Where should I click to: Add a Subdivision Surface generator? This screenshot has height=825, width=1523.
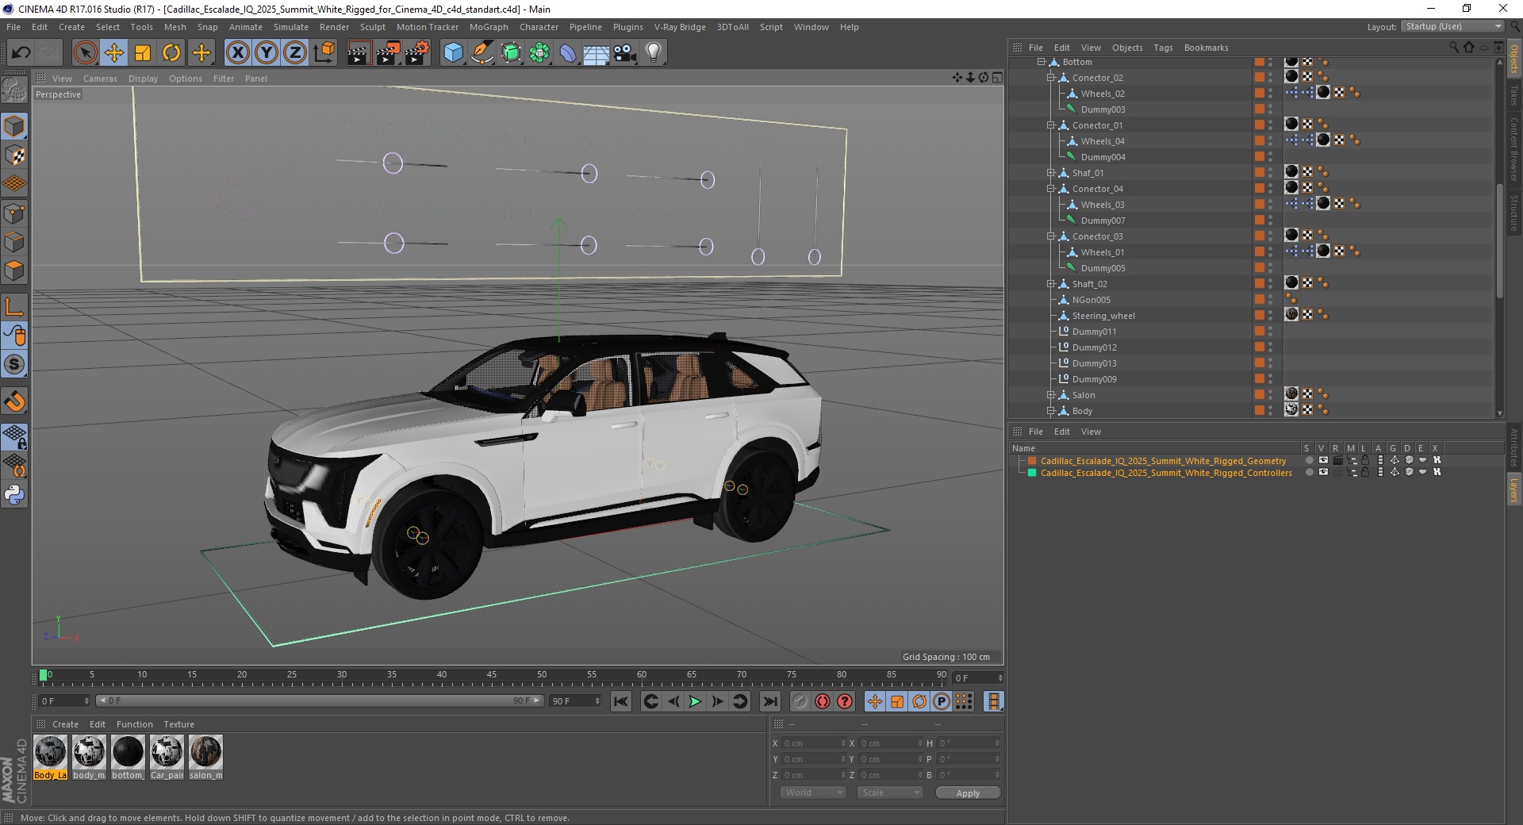click(511, 53)
